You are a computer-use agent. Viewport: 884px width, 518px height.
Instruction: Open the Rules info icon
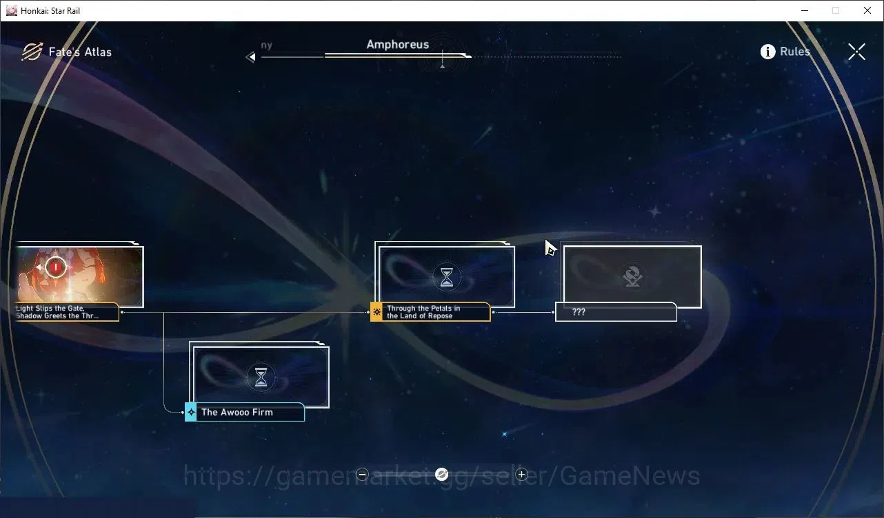[x=767, y=52]
